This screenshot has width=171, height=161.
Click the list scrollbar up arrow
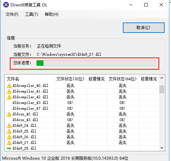coord(162,78)
